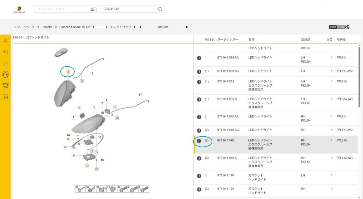Click the next diagram arrow after 905-001
This screenshot has width=363, height=199.
pyautogui.click(x=187, y=27)
